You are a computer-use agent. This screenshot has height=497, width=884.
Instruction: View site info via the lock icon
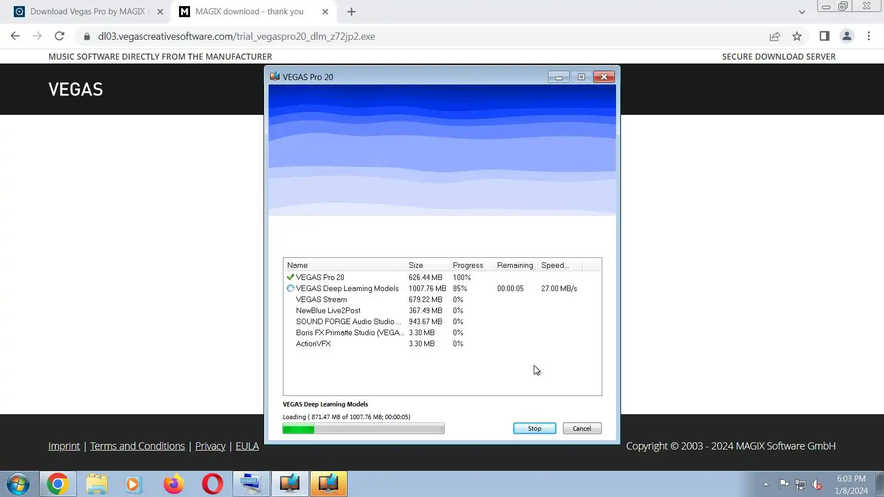point(87,36)
